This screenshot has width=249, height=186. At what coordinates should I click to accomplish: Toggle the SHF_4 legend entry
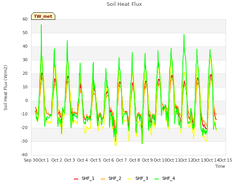pyautogui.click(x=165, y=178)
